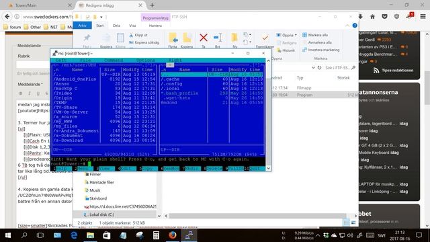Click the Firefox home icon
Viewport: 430px width, 242px height.
[372, 16]
